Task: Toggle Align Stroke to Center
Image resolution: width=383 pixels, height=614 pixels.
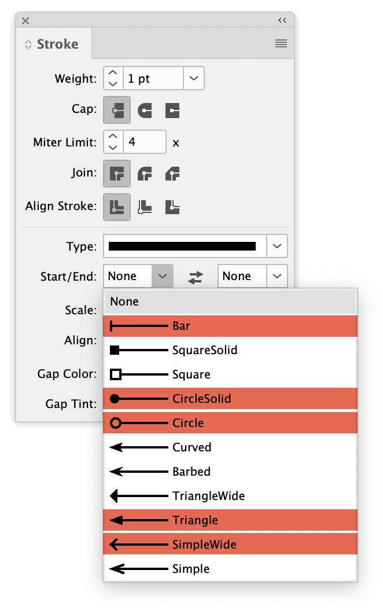Action: (117, 207)
